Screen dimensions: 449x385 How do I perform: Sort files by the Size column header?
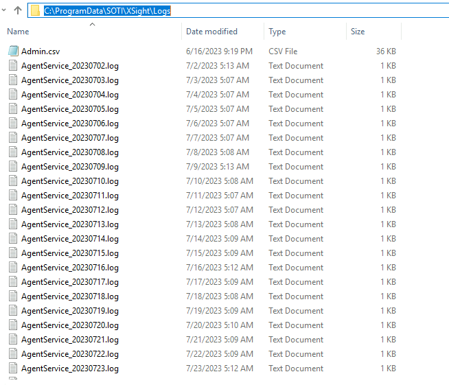pyautogui.click(x=358, y=32)
